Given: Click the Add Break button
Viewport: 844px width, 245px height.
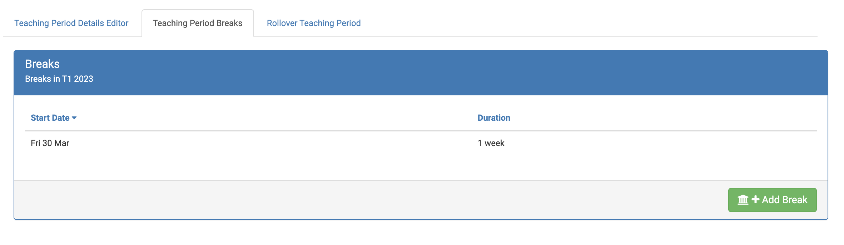Looking at the screenshot, I should point(772,200).
